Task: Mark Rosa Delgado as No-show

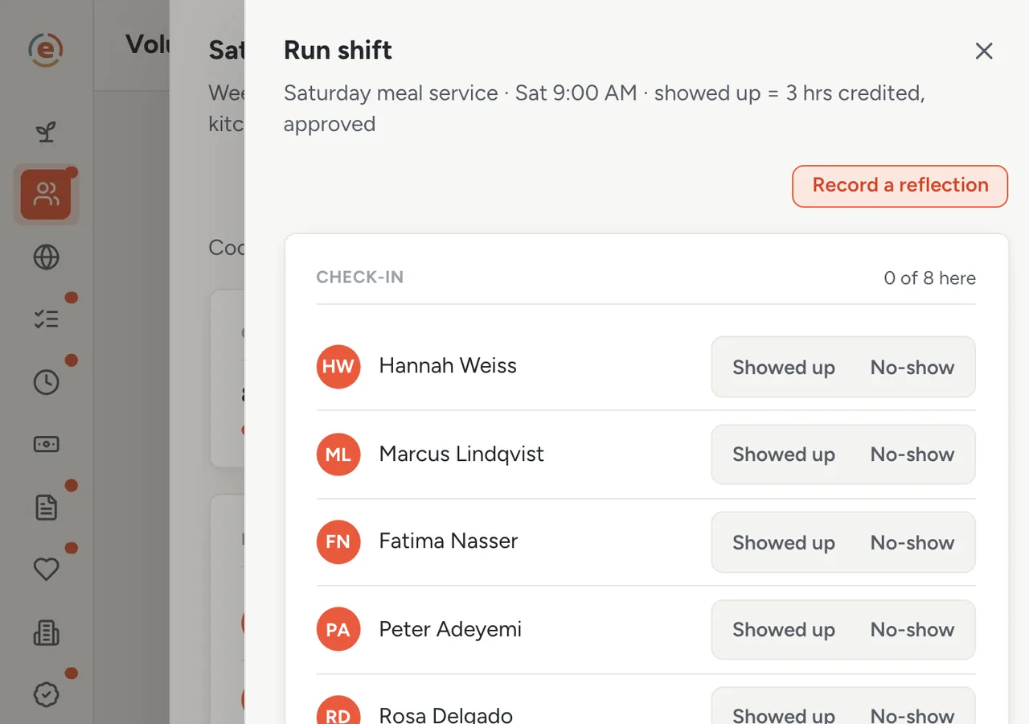Action: click(x=912, y=714)
